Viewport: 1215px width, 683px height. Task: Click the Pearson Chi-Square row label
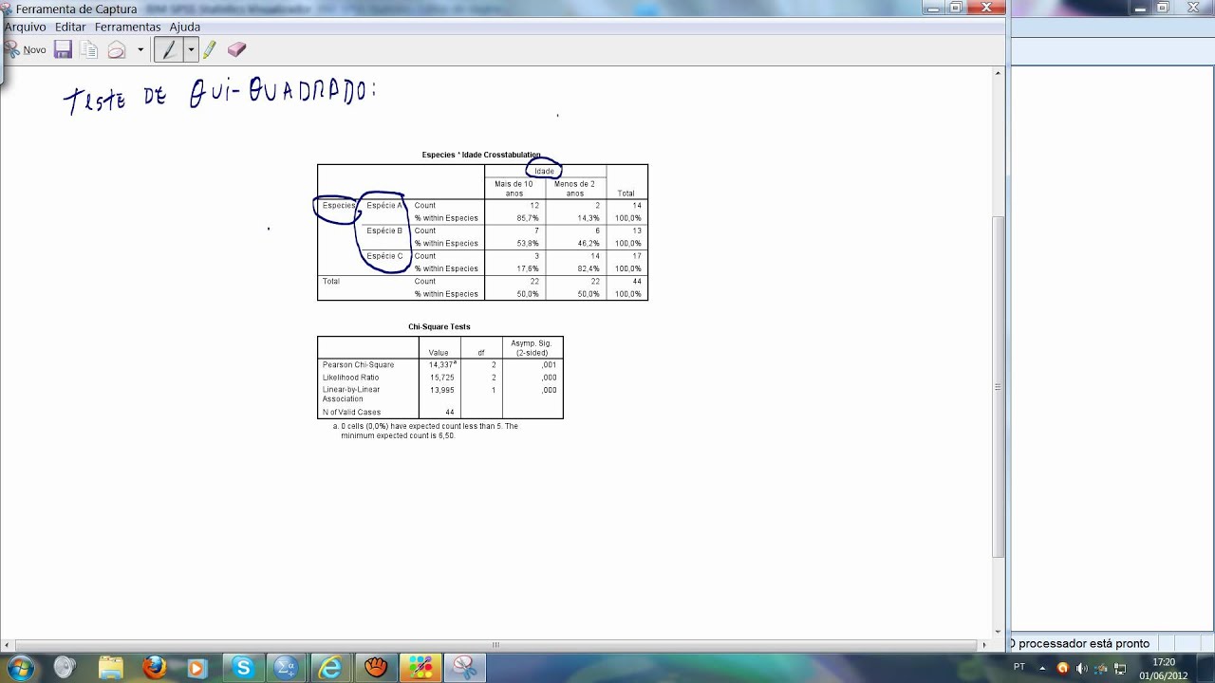(x=358, y=365)
